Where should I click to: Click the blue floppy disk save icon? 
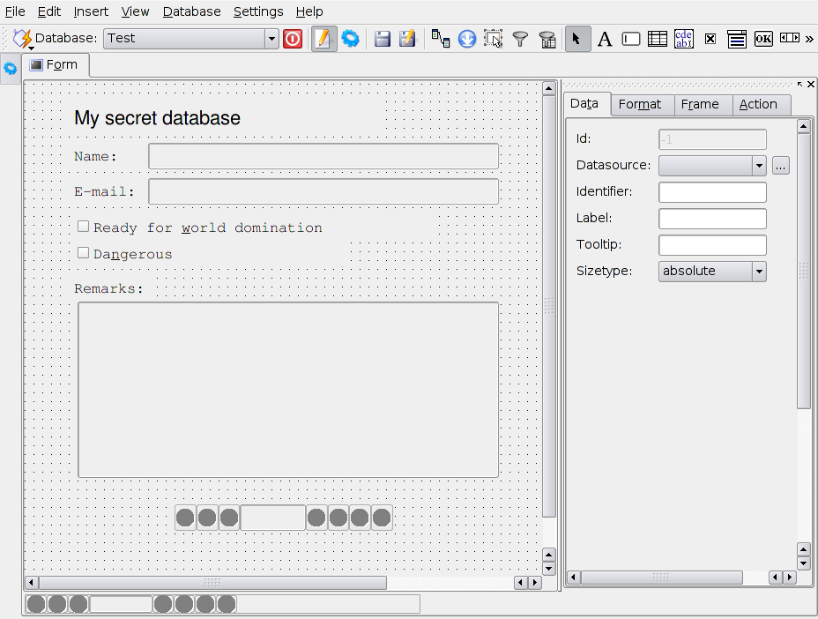[382, 39]
